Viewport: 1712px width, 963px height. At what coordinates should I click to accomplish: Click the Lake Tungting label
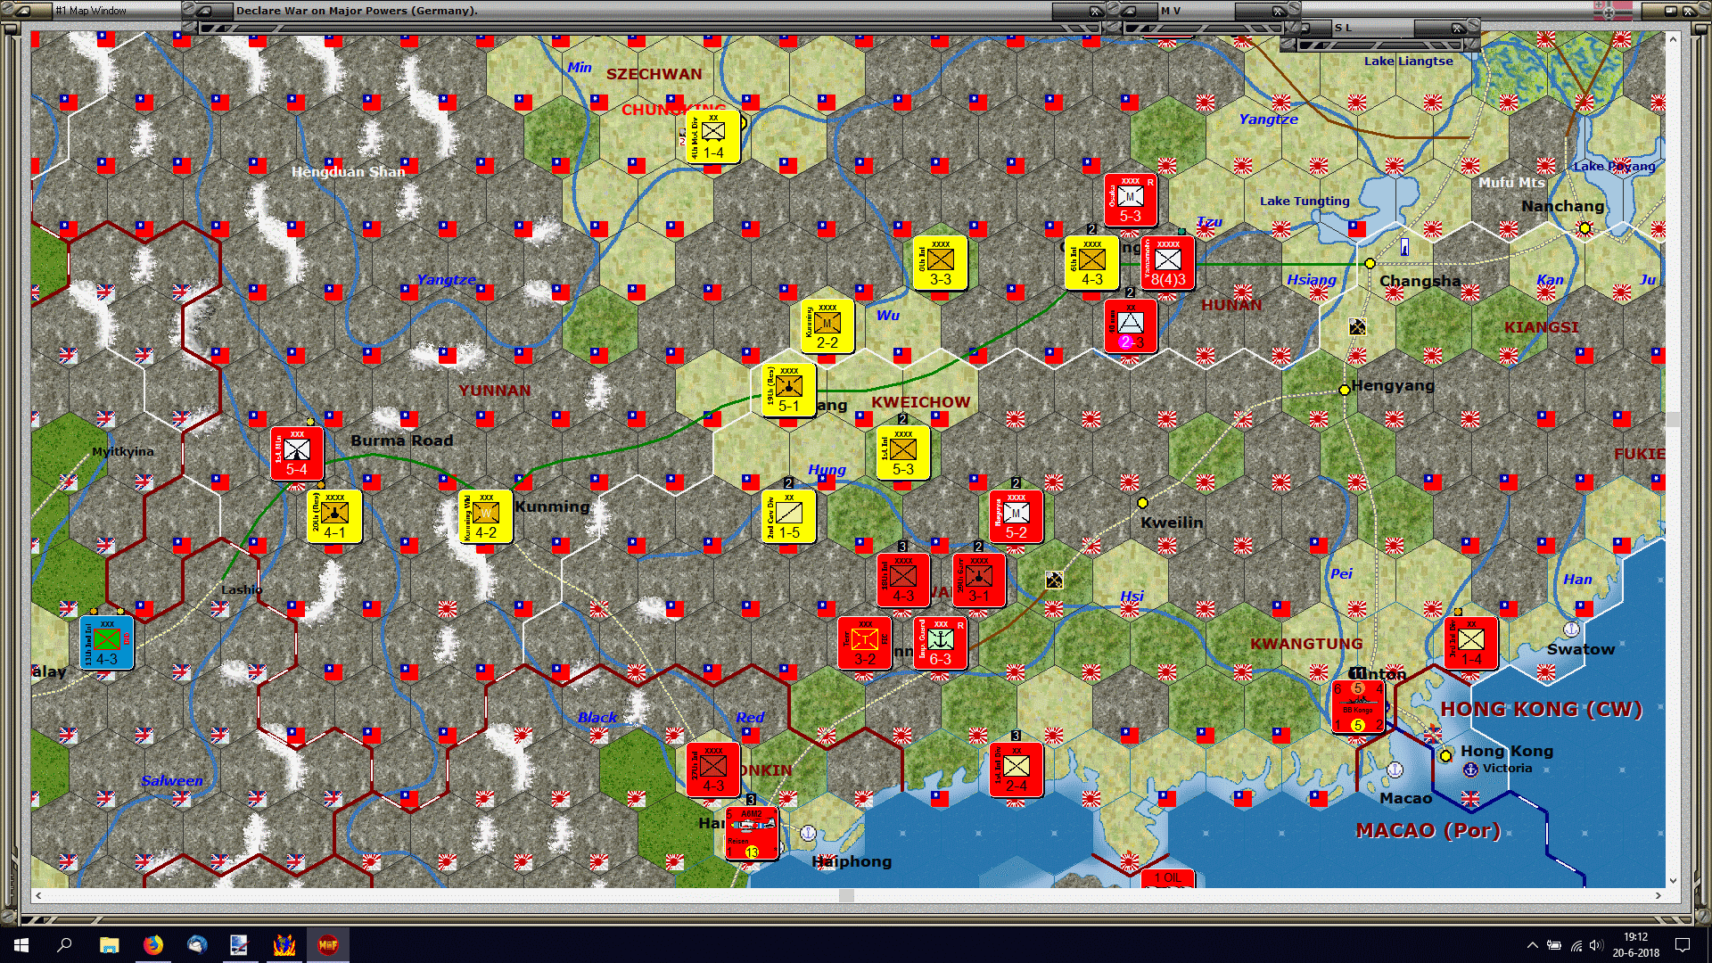[x=1305, y=201]
